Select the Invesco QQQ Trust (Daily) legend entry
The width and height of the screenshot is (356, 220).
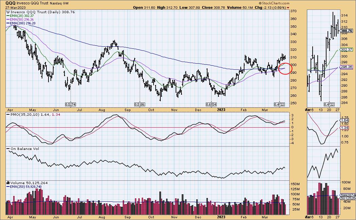[x=42, y=12]
